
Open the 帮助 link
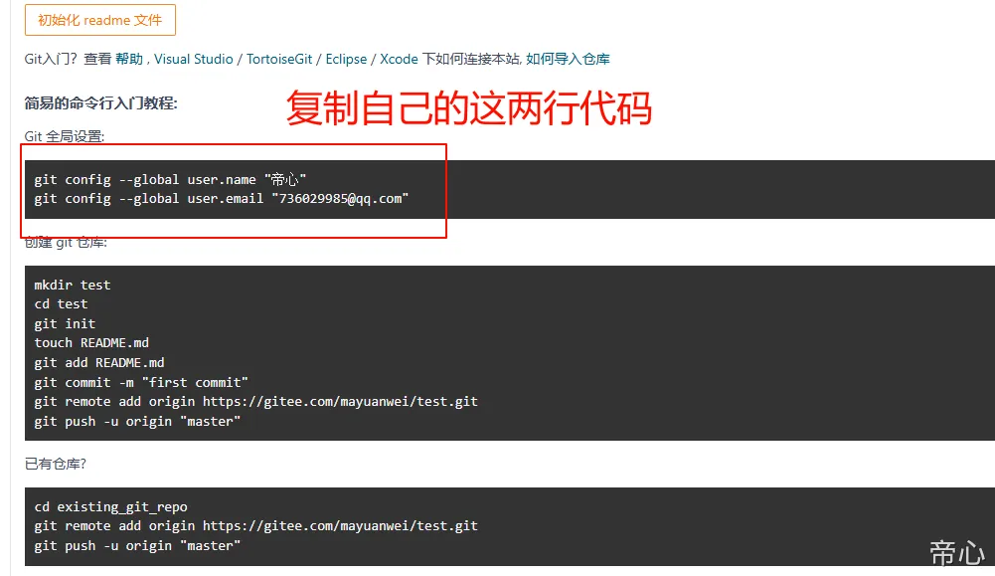[129, 59]
